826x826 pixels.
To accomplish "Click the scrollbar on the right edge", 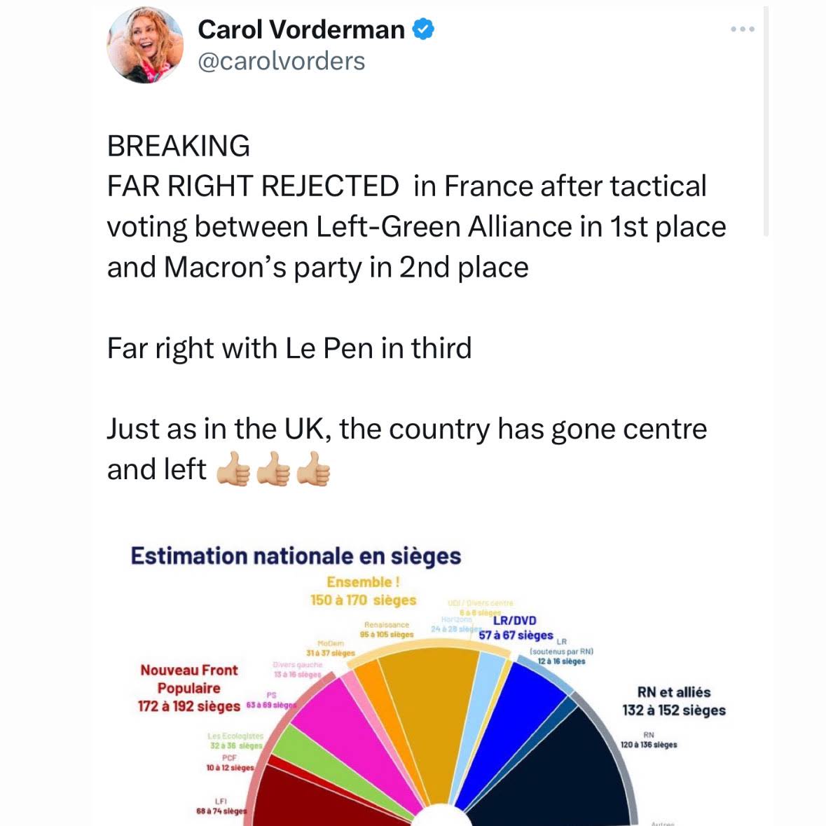I will [766, 119].
